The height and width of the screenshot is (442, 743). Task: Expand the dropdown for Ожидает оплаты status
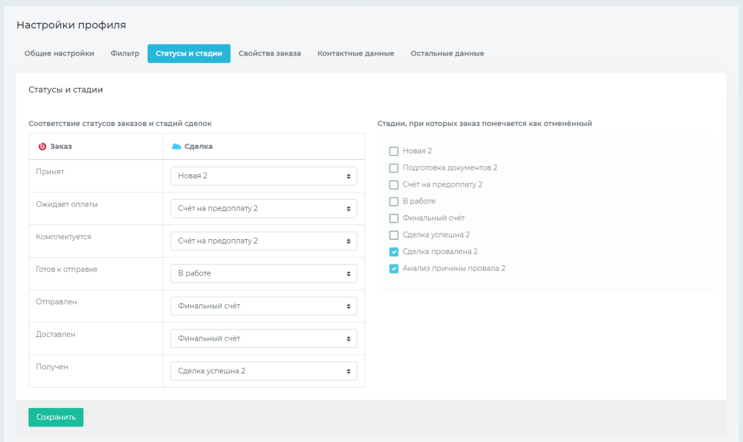(264, 208)
